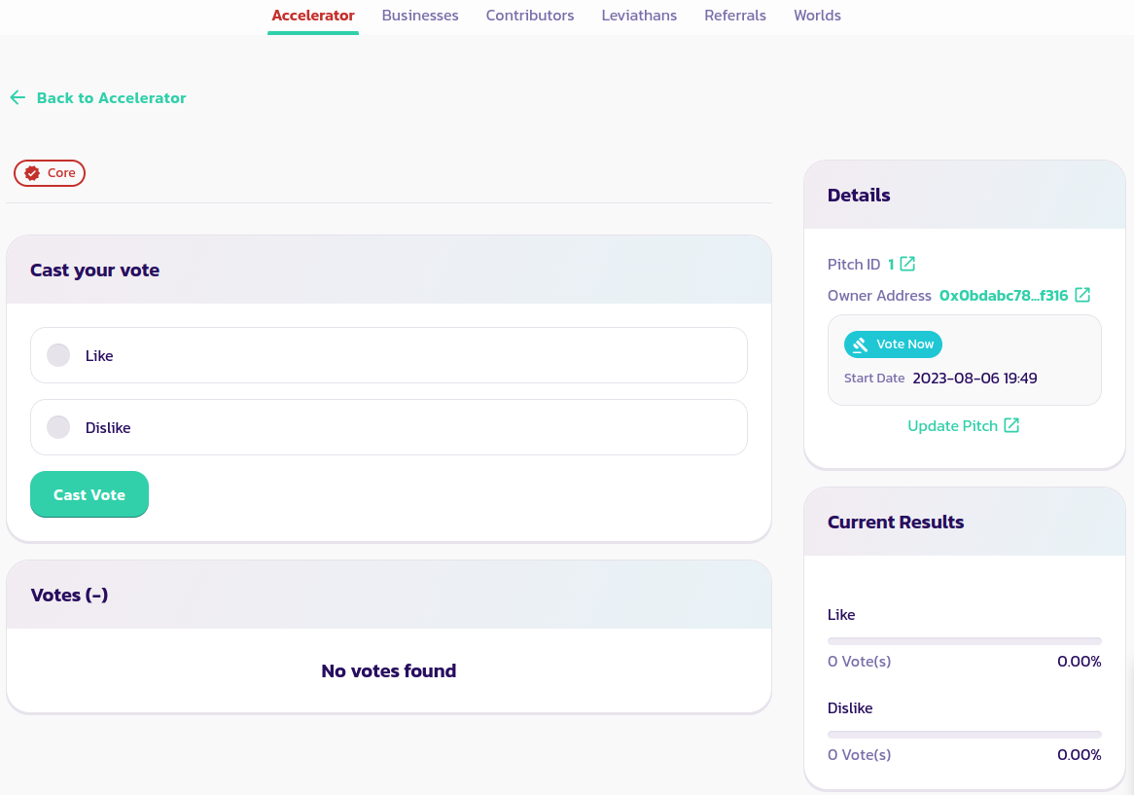The image size is (1134, 795).
Task: Click the back arrow icon
Action: click(18, 97)
